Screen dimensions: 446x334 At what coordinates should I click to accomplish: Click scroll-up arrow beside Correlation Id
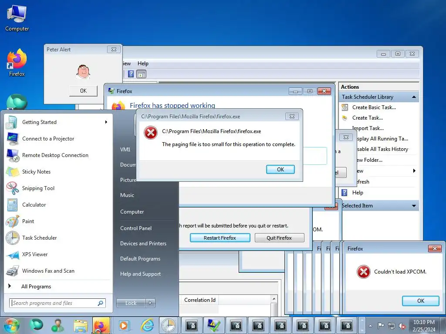coord(274,299)
